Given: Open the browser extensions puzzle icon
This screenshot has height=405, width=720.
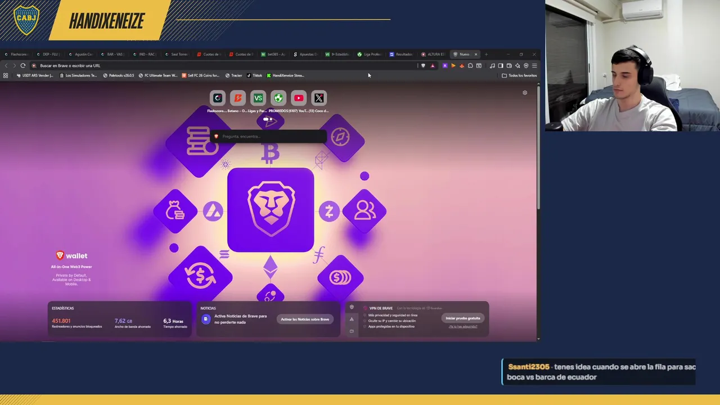Looking at the screenshot, I should (470, 66).
